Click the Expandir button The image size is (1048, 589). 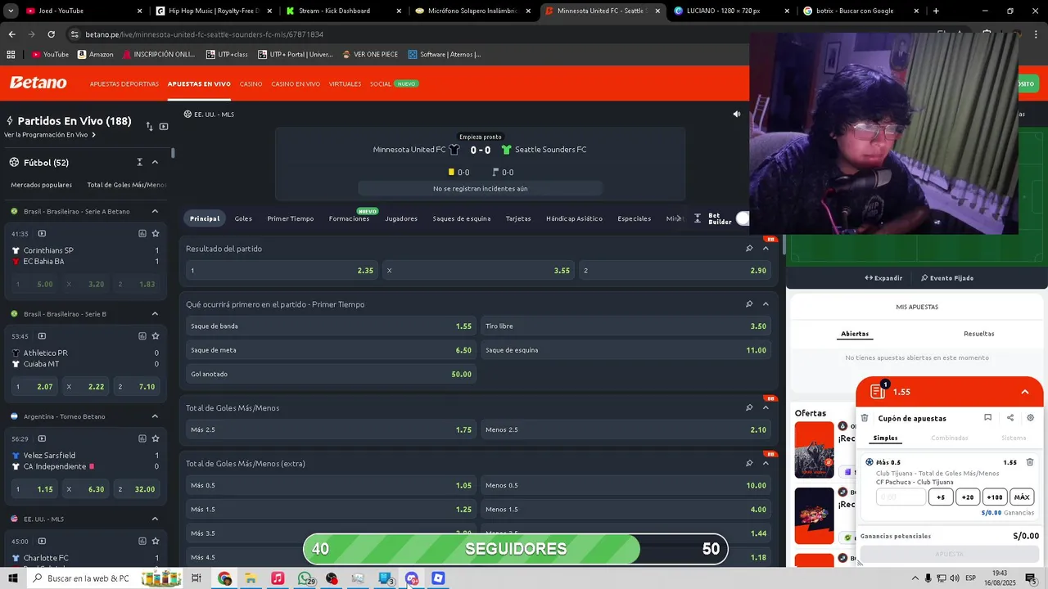click(883, 278)
